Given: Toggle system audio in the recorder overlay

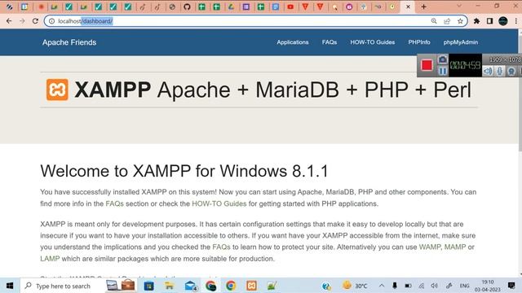Looking at the screenshot, I should pyautogui.click(x=488, y=71).
